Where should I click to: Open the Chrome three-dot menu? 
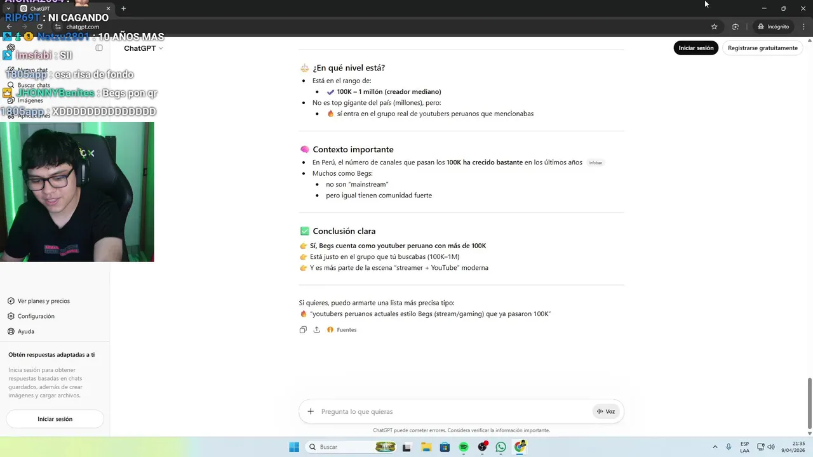click(803, 27)
